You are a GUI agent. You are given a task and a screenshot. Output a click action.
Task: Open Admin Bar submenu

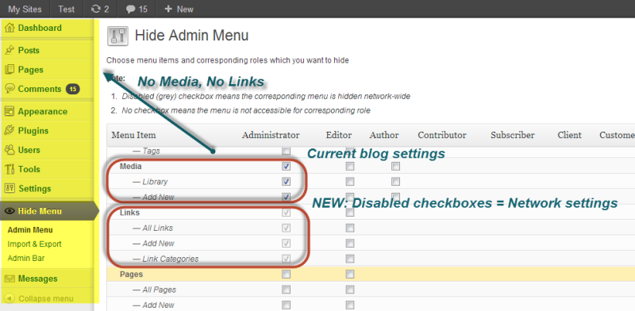click(26, 258)
